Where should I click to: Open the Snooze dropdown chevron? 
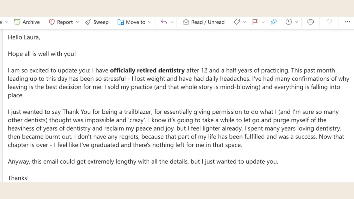[x=296, y=22]
